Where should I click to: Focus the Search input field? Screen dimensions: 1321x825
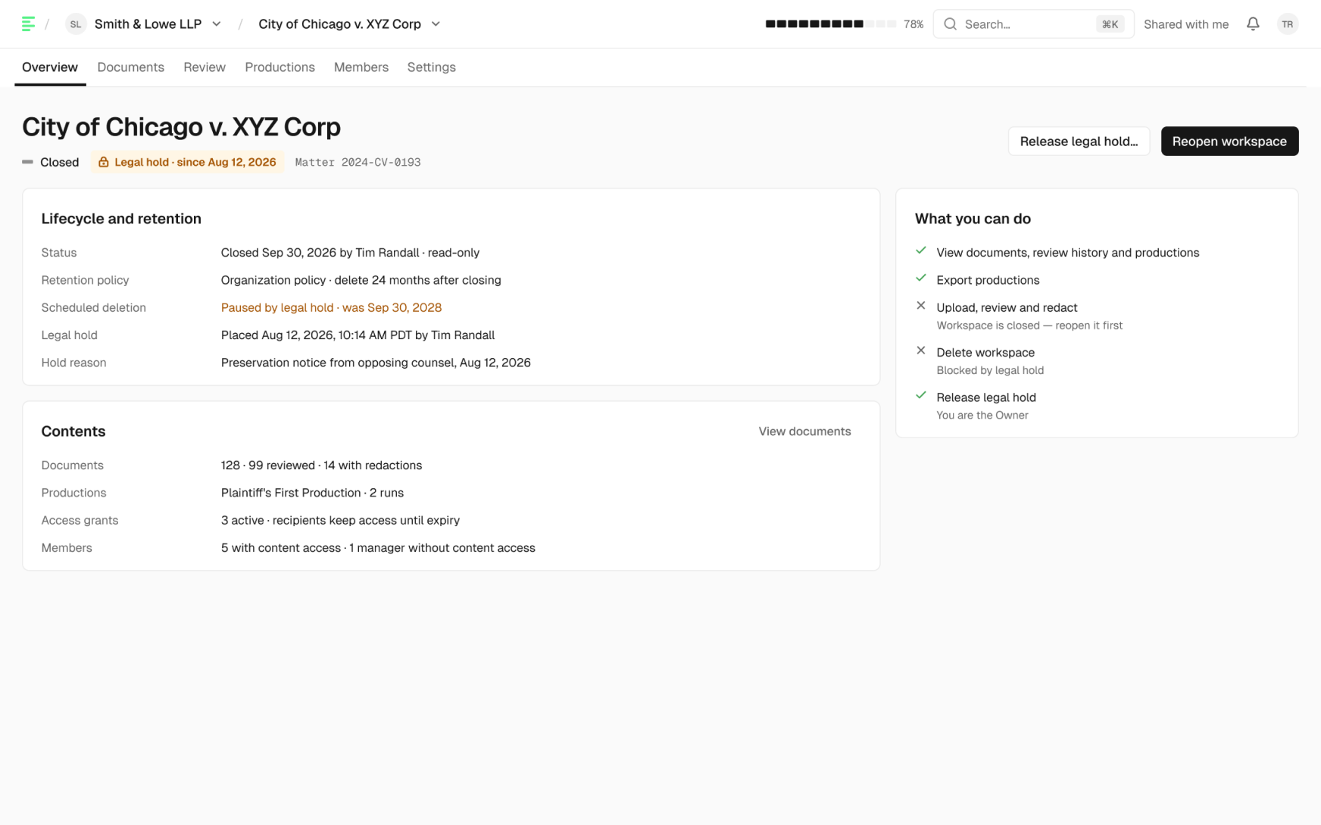coord(1033,24)
